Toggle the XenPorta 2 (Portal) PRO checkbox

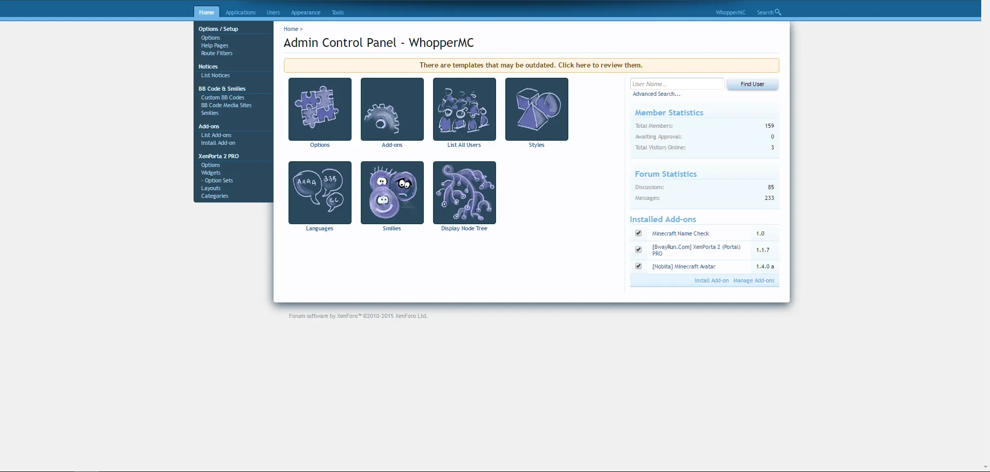638,250
